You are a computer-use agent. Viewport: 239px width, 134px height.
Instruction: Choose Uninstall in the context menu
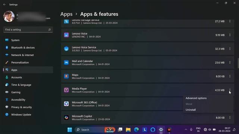click(x=190, y=110)
